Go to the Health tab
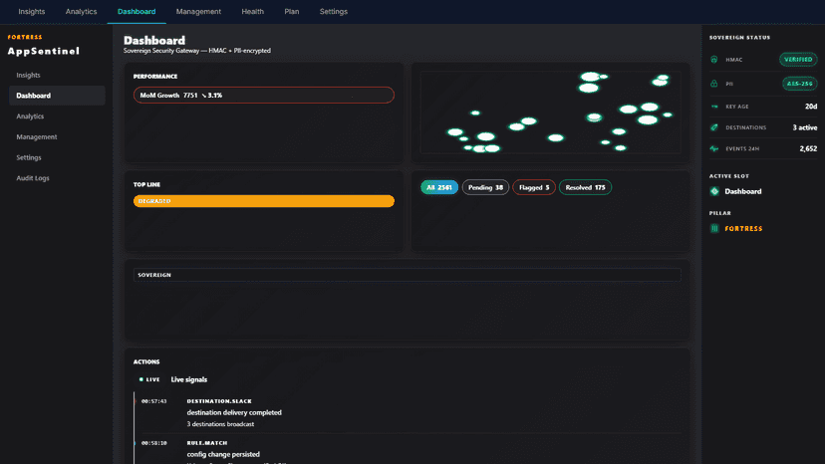Image resolution: width=825 pixels, height=464 pixels. click(252, 12)
